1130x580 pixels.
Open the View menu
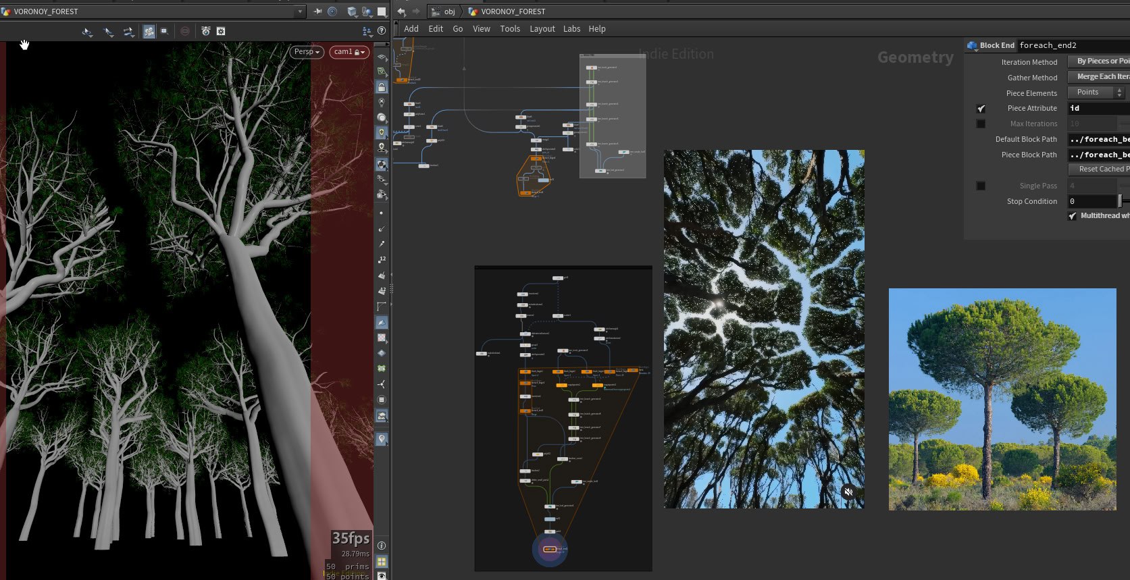click(x=482, y=29)
